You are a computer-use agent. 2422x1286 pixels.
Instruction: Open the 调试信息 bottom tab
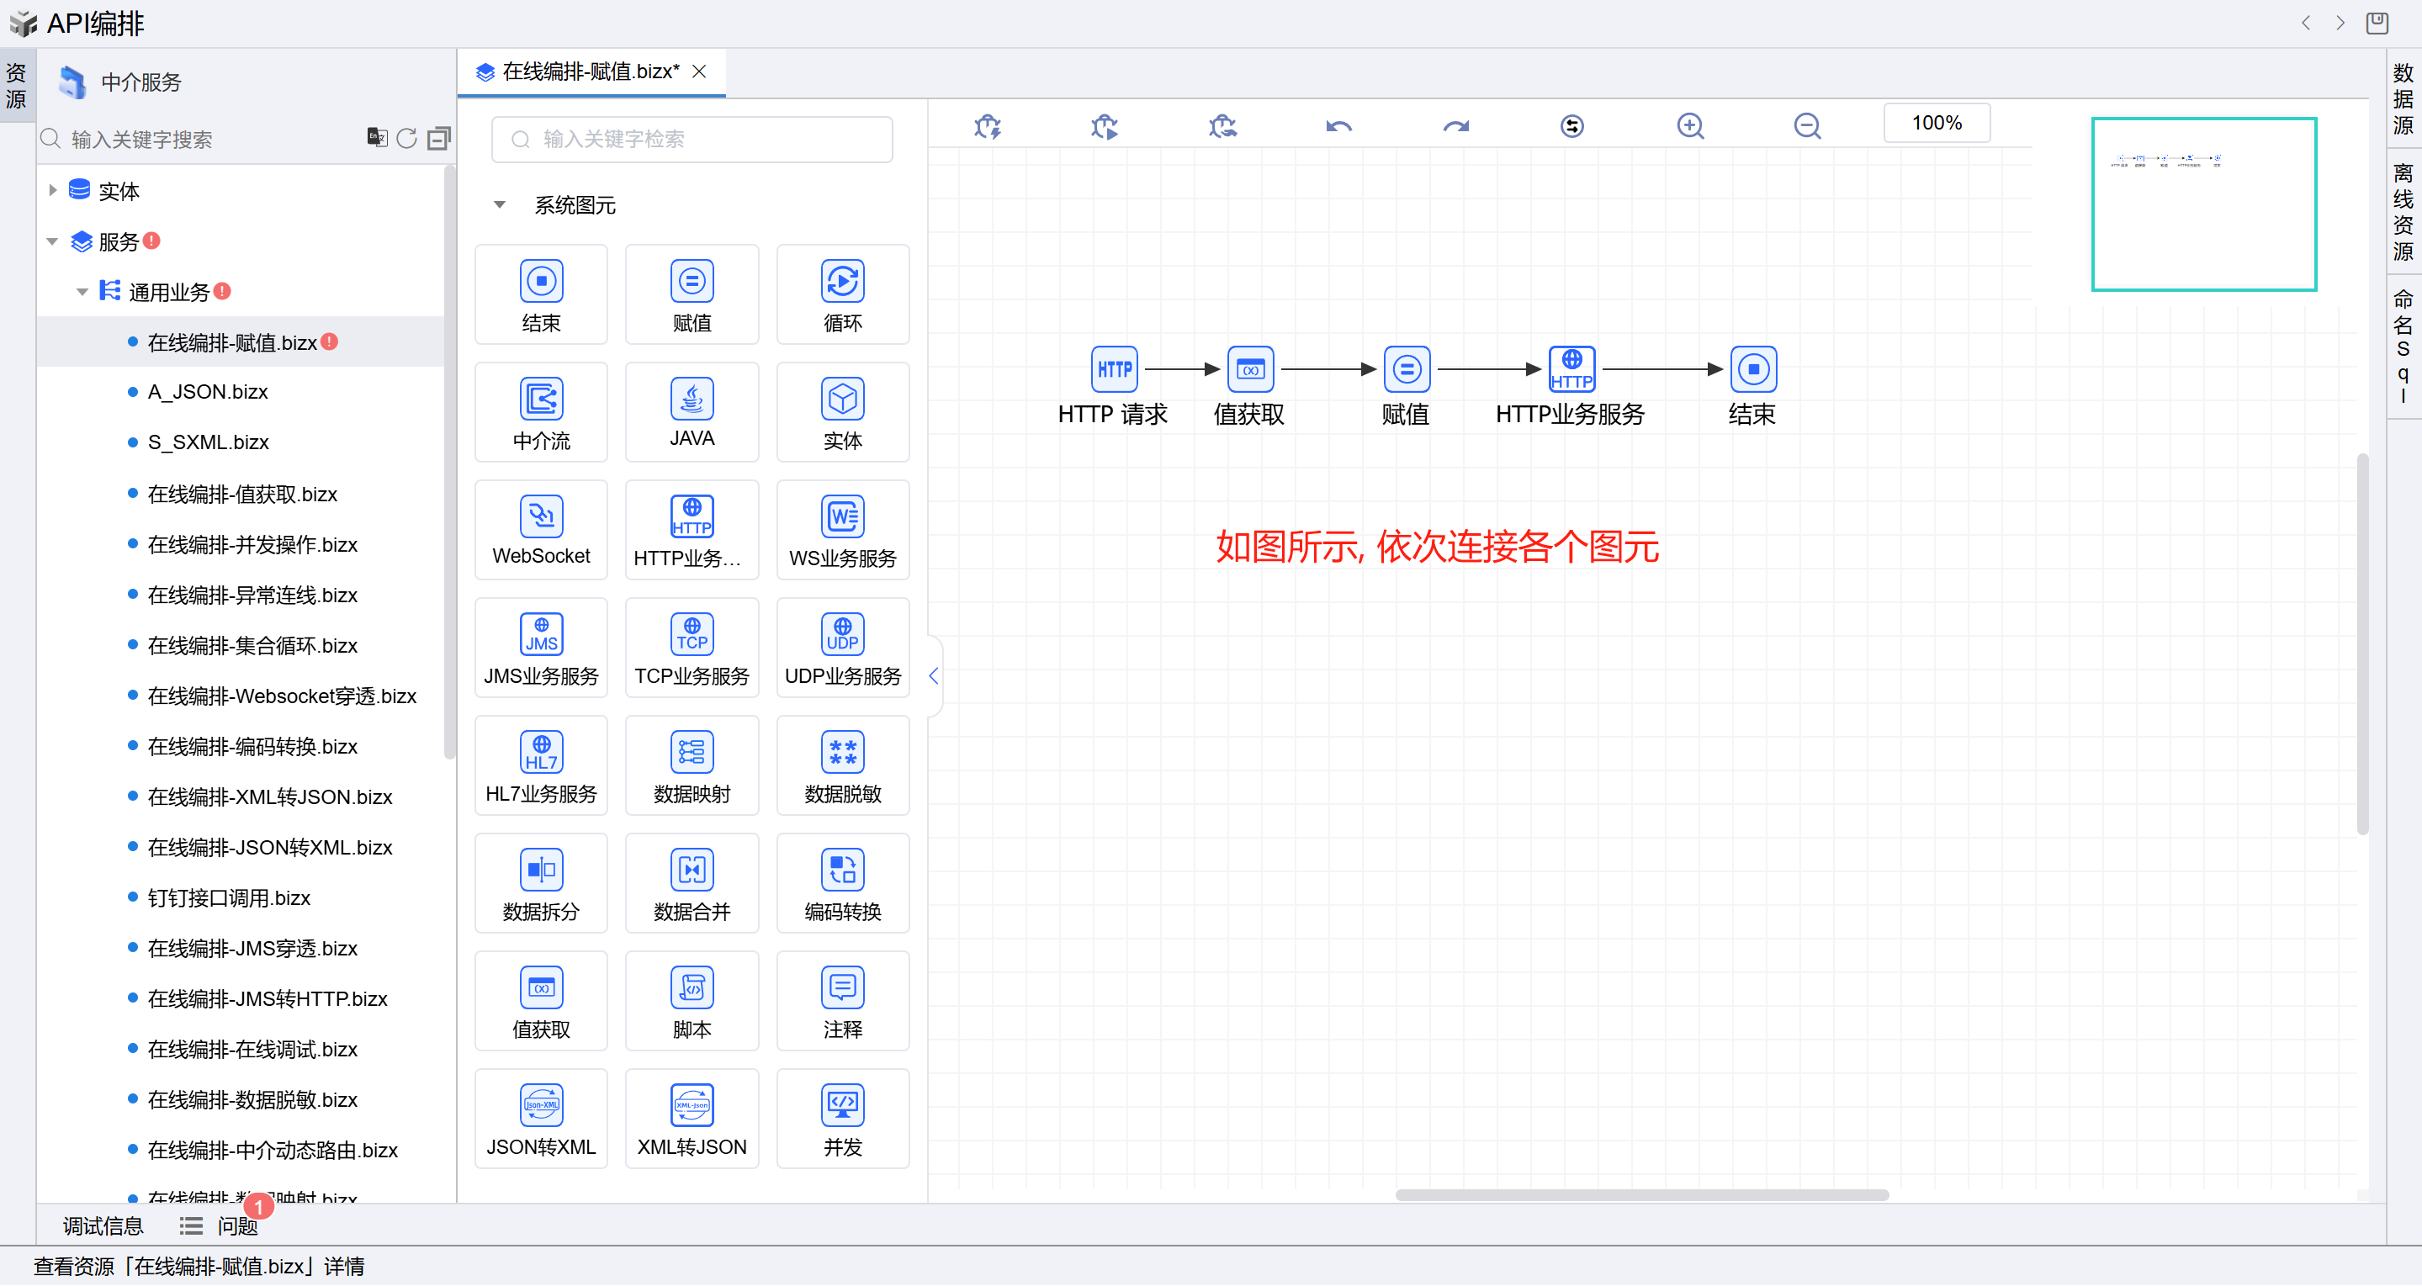(x=103, y=1225)
